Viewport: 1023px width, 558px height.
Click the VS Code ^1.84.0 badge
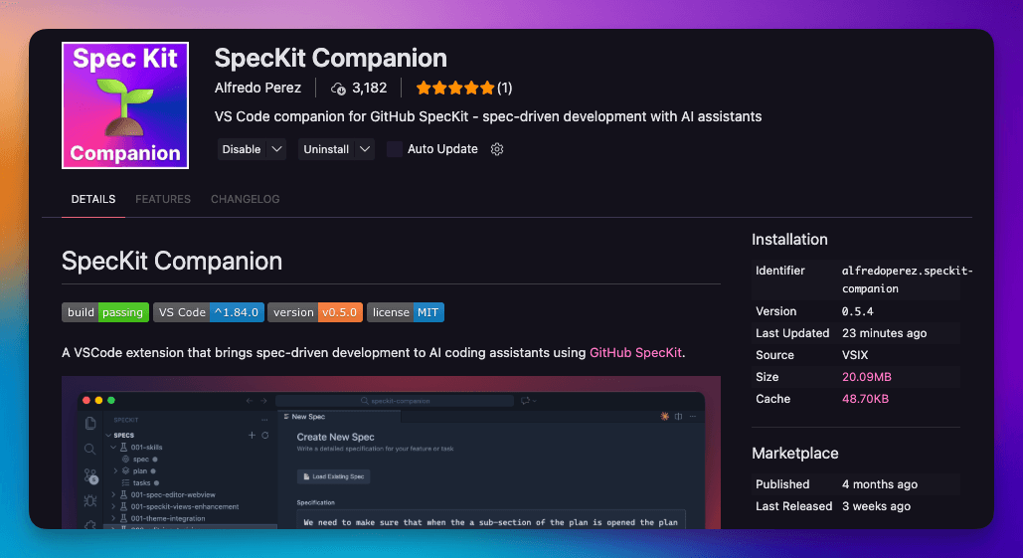(x=209, y=312)
